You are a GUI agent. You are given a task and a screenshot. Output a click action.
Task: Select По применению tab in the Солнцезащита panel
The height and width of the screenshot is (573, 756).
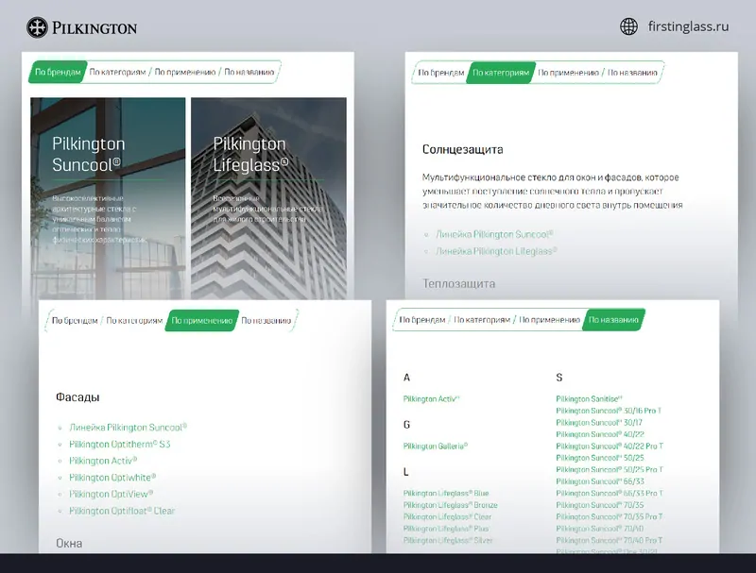pyautogui.click(x=568, y=73)
